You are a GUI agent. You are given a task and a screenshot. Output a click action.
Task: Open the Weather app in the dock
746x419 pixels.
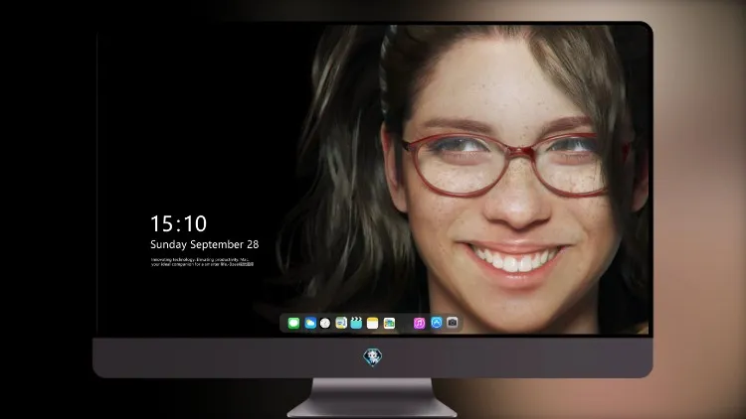(310, 323)
